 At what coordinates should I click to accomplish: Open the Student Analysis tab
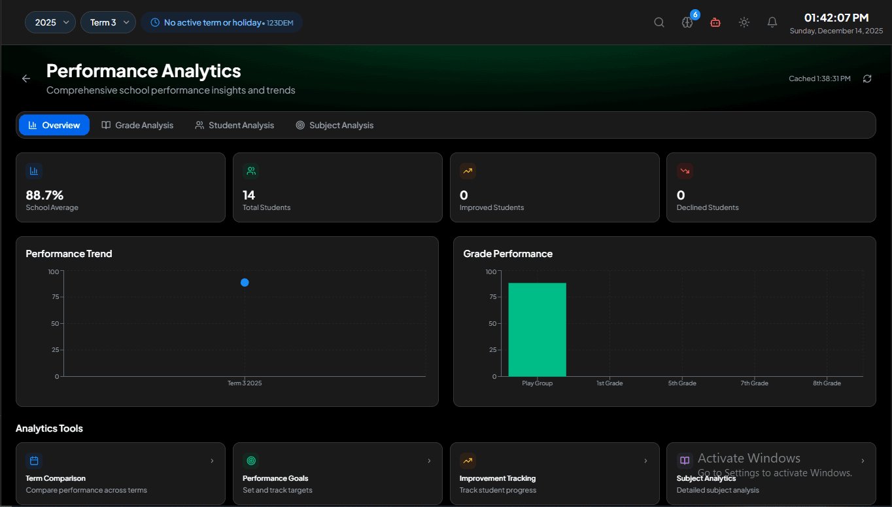pyautogui.click(x=234, y=125)
